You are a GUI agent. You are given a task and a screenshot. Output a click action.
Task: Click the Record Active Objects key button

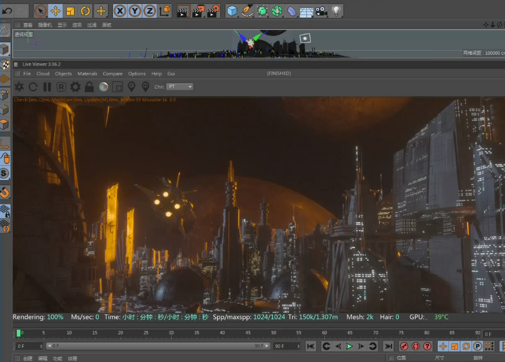[x=404, y=346]
